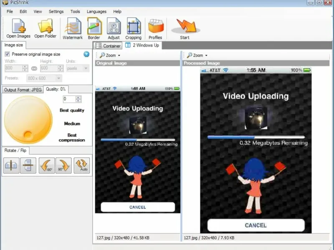Click the processed image preview

click(256, 150)
